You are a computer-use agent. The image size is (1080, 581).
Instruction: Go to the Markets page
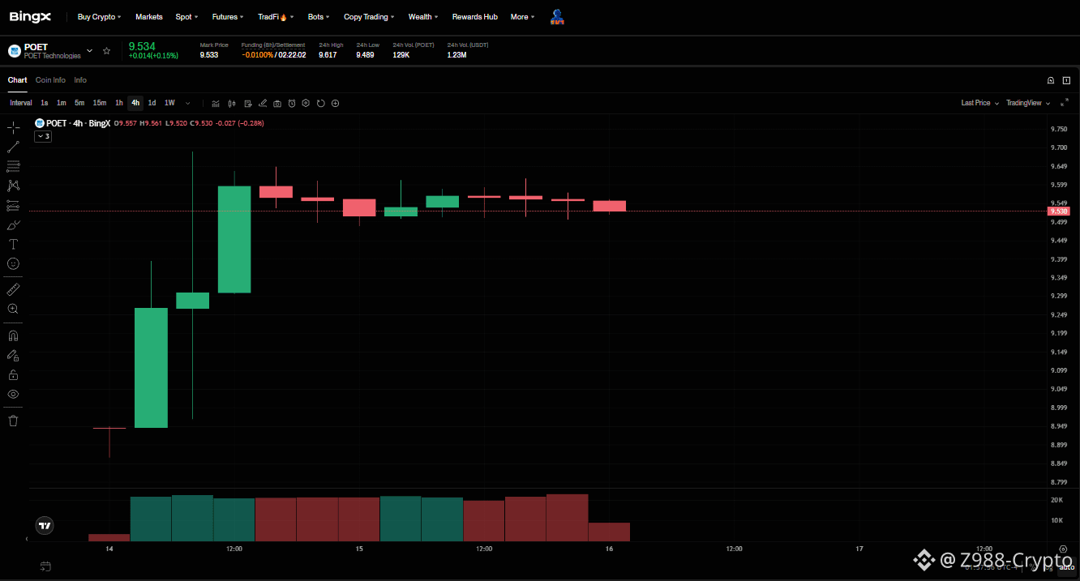pyautogui.click(x=148, y=16)
